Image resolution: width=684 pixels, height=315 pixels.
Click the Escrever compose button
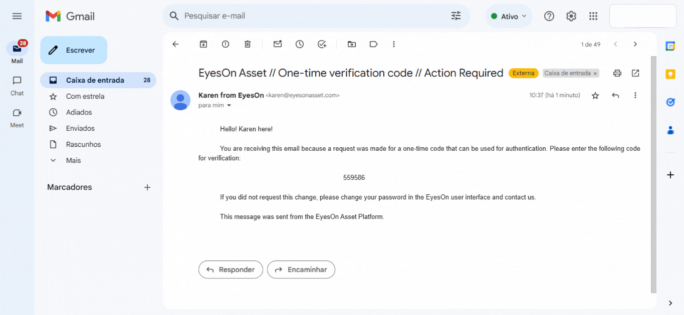click(x=74, y=50)
